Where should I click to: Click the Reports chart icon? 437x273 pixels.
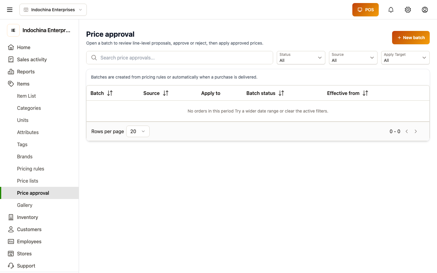(11, 72)
